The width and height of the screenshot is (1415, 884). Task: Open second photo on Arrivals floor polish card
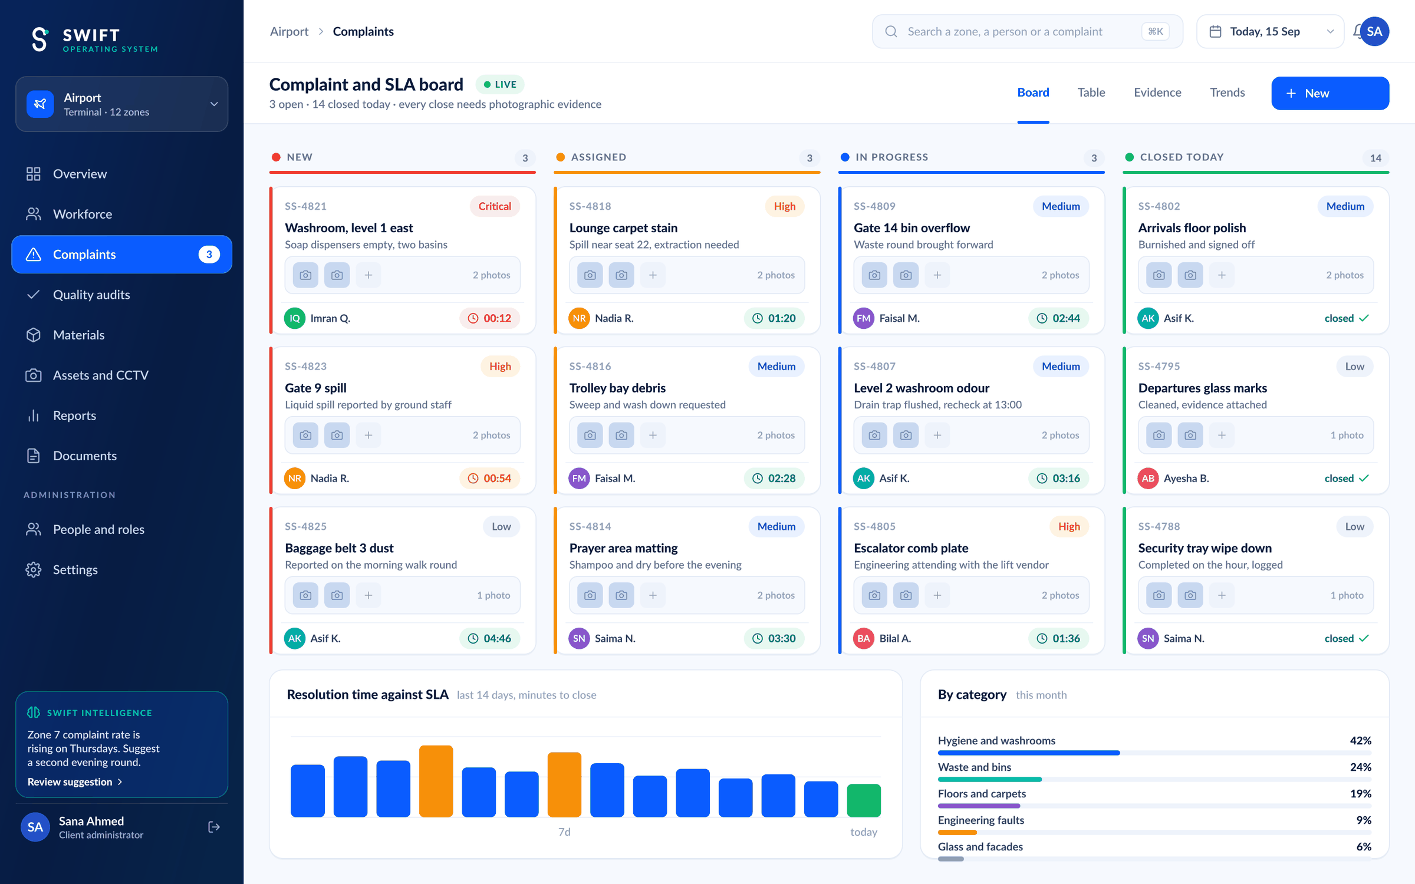[1190, 275]
